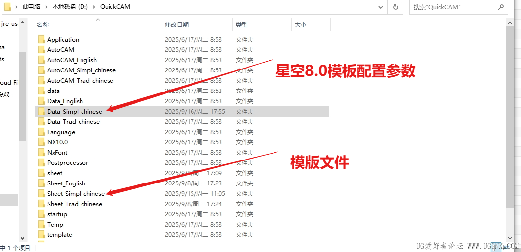The image size is (521, 252).
Task: Click the NxFont folder icon
Action: 41,152
